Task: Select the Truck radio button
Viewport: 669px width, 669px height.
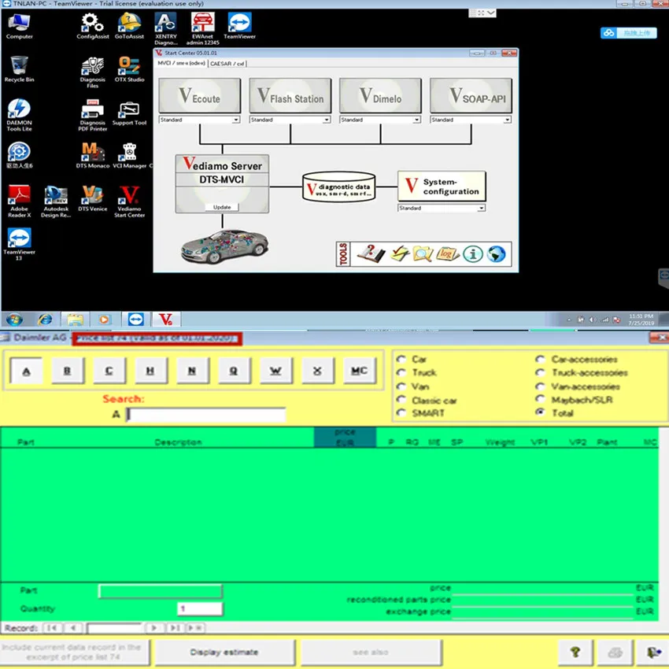Action: [401, 372]
